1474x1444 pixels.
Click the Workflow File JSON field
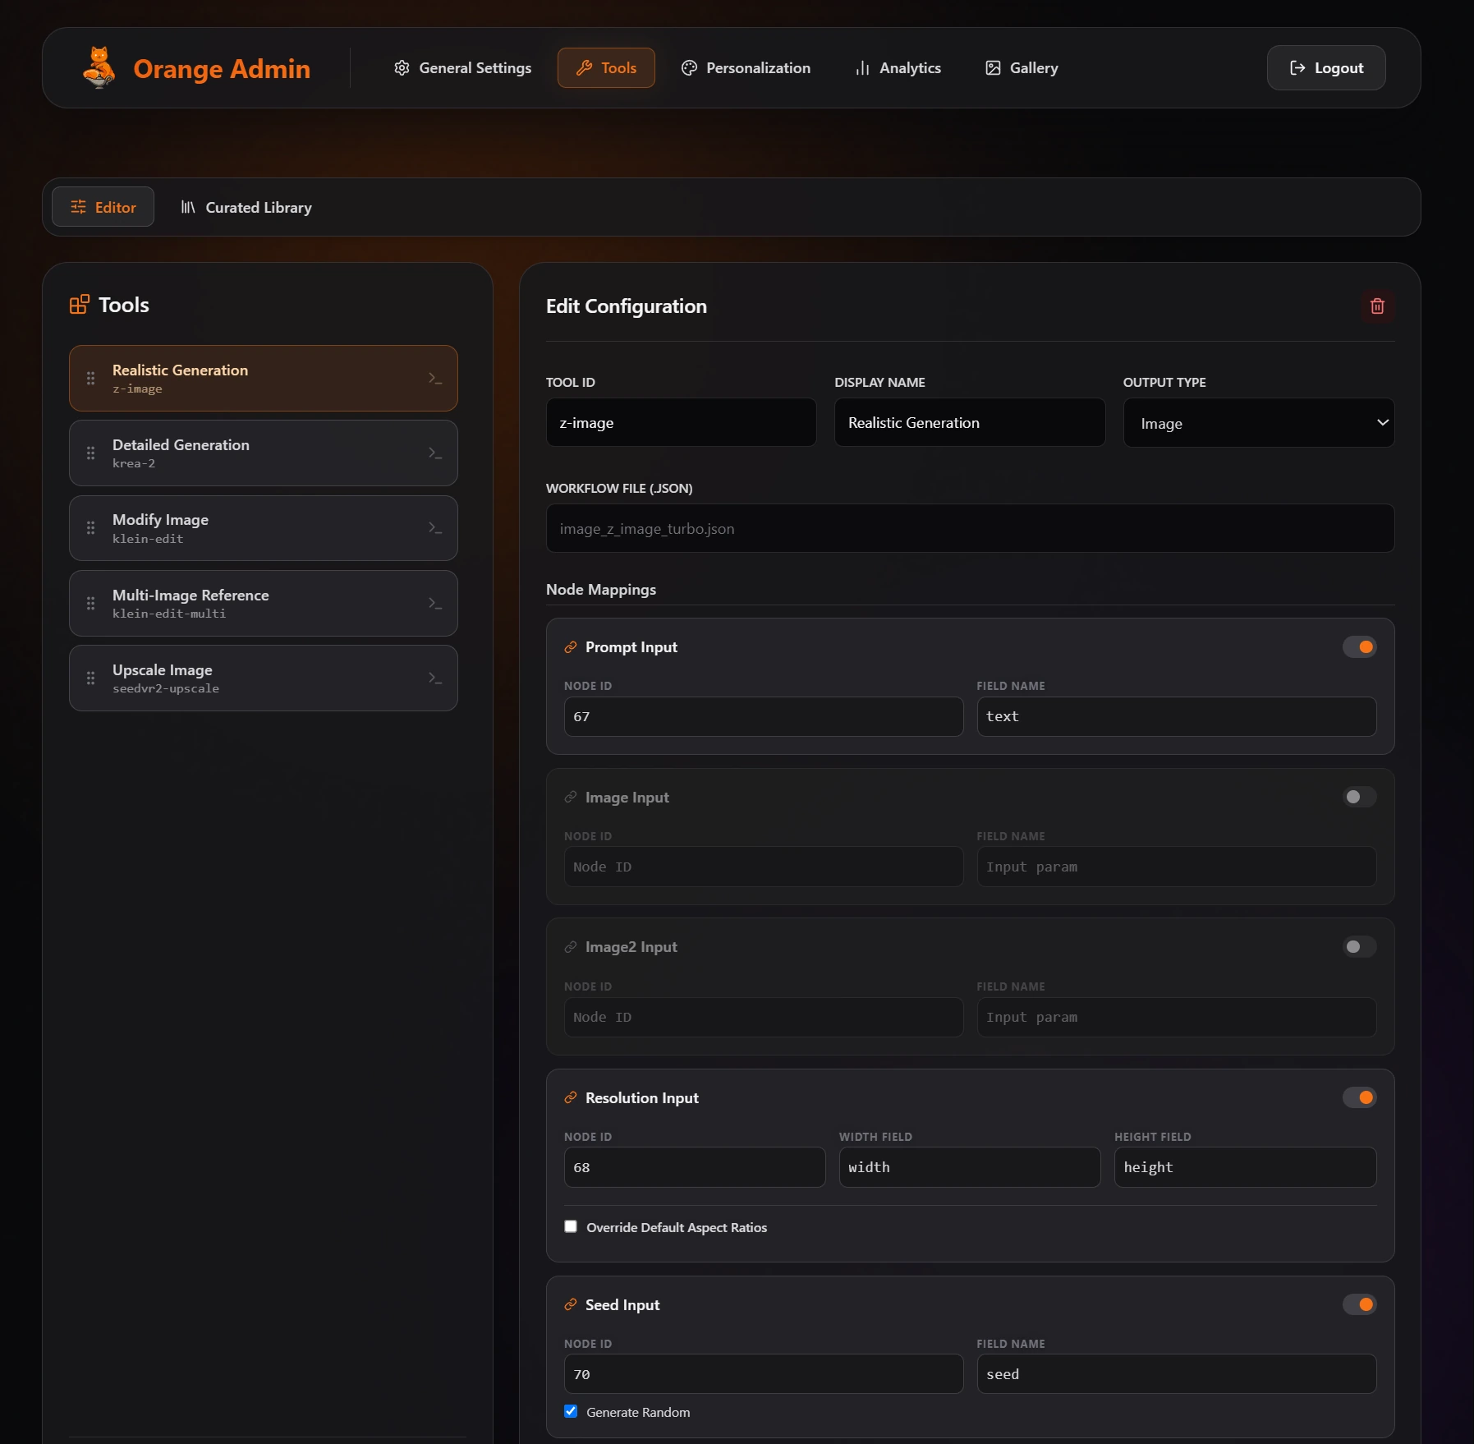click(x=970, y=529)
